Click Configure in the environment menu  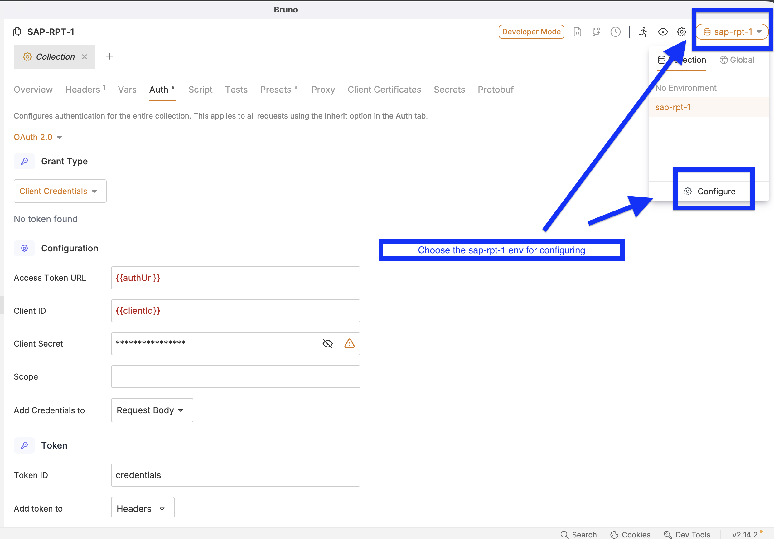(709, 192)
